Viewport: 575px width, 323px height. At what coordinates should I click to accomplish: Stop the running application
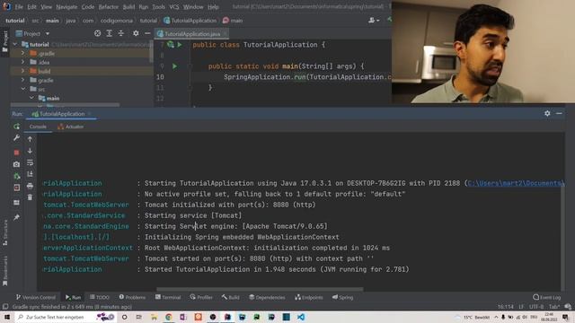[16, 152]
